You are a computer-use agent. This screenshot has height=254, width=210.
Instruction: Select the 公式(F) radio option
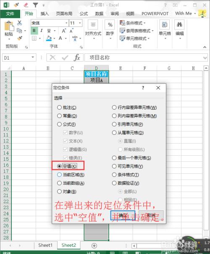(66, 124)
